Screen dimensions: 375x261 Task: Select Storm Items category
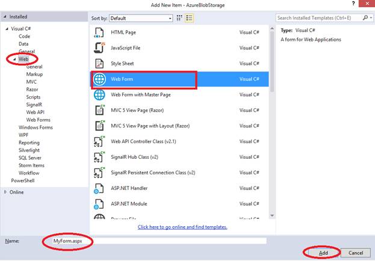pyautogui.click(x=31, y=165)
